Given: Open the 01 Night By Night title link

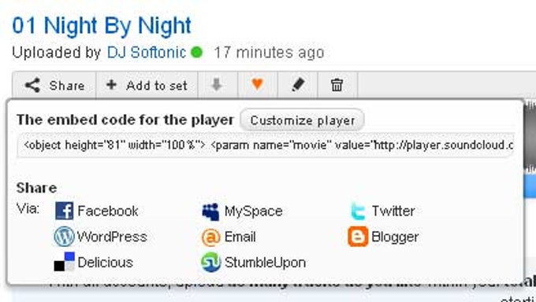Looking at the screenshot, I should (x=102, y=26).
